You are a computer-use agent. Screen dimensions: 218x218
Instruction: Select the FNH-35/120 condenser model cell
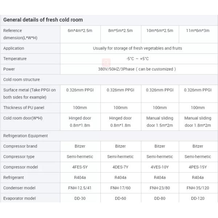[197, 188]
